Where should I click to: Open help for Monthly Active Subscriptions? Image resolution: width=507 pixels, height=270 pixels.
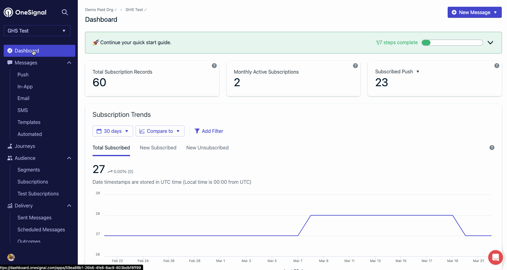[355, 66]
